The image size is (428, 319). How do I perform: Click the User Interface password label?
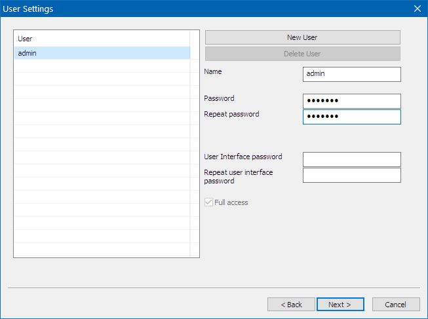pos(243,157)
